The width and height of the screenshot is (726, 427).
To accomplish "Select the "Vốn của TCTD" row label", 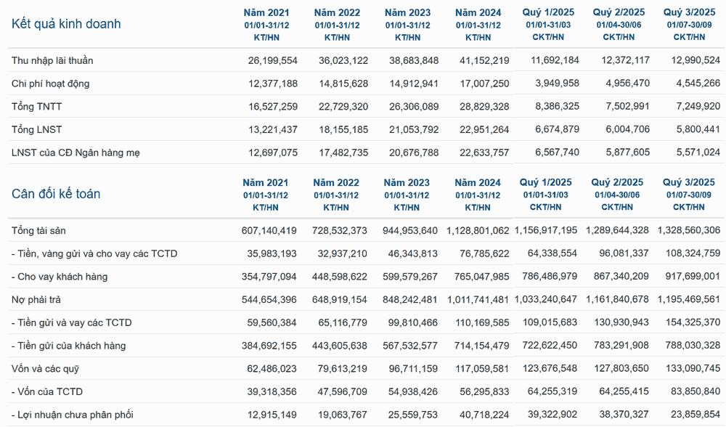I will tap(47, 391).
